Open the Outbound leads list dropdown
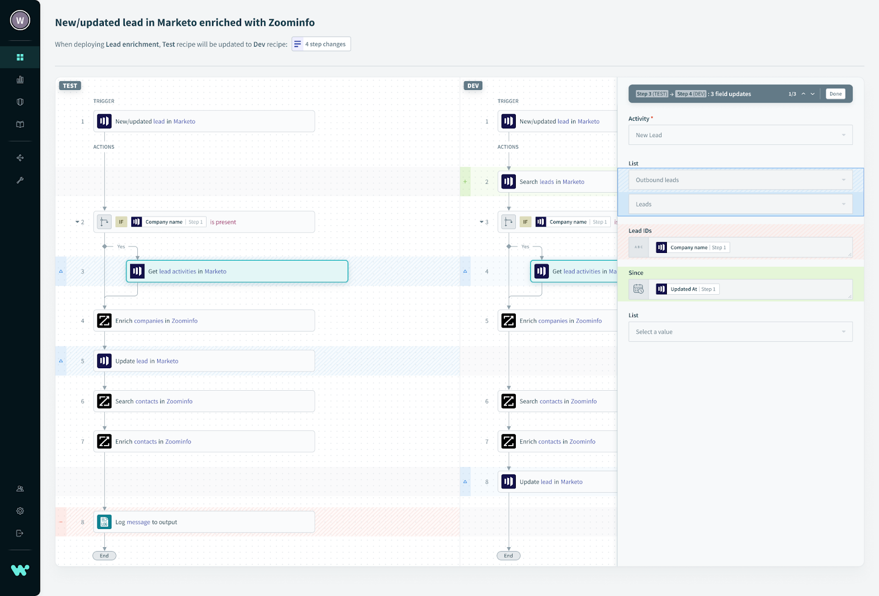The width and height of the screenshot is (879, 596). point(741,180)
